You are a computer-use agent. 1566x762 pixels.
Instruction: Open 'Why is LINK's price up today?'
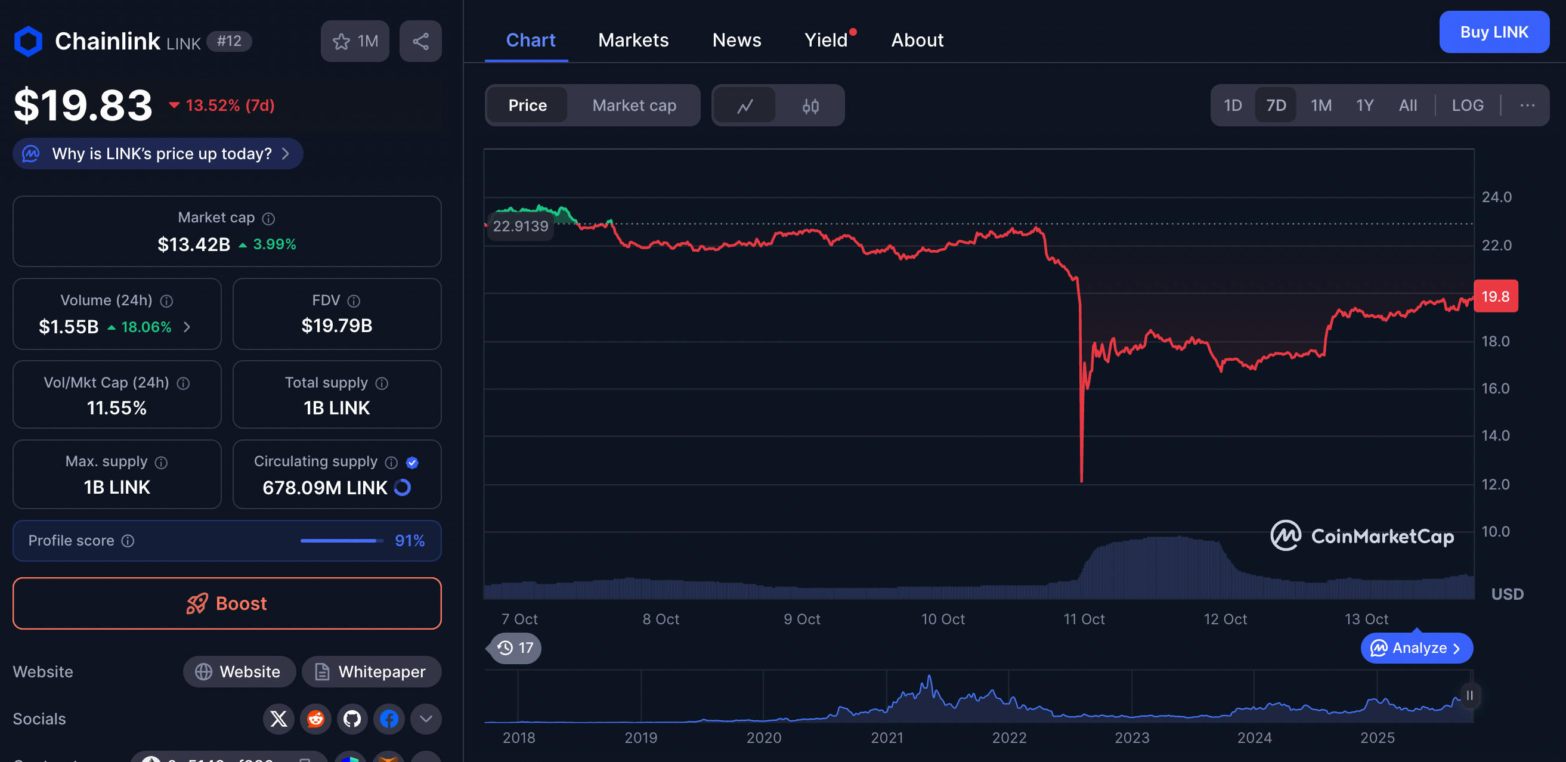click(x=157, y=154)
